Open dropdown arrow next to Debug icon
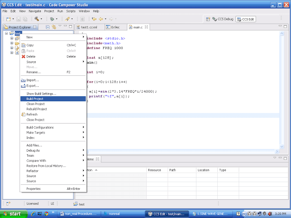291x218 pixels. (56, 19)
